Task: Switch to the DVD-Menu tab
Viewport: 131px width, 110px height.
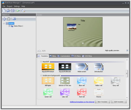Action: tap(87, 56)
